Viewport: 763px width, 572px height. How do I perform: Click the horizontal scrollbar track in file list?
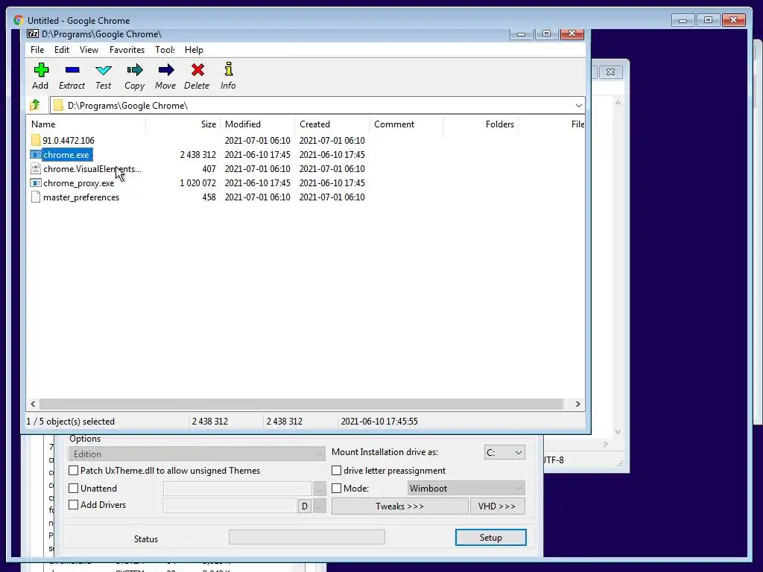(301, 404)
